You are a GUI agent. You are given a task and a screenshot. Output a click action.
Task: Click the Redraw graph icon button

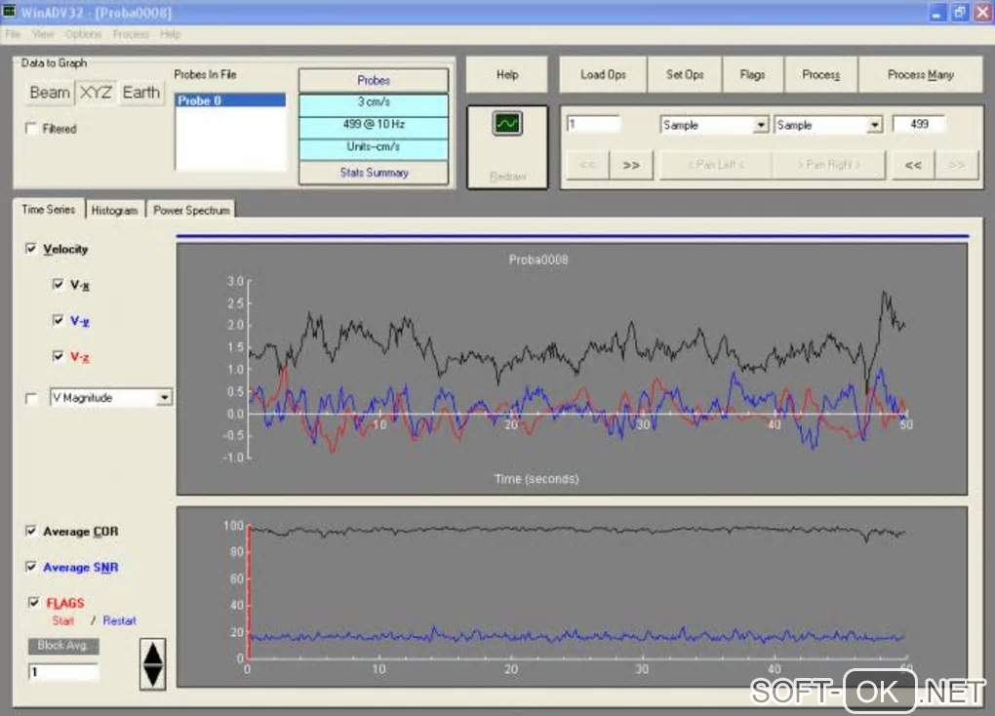tap(507, 124)
